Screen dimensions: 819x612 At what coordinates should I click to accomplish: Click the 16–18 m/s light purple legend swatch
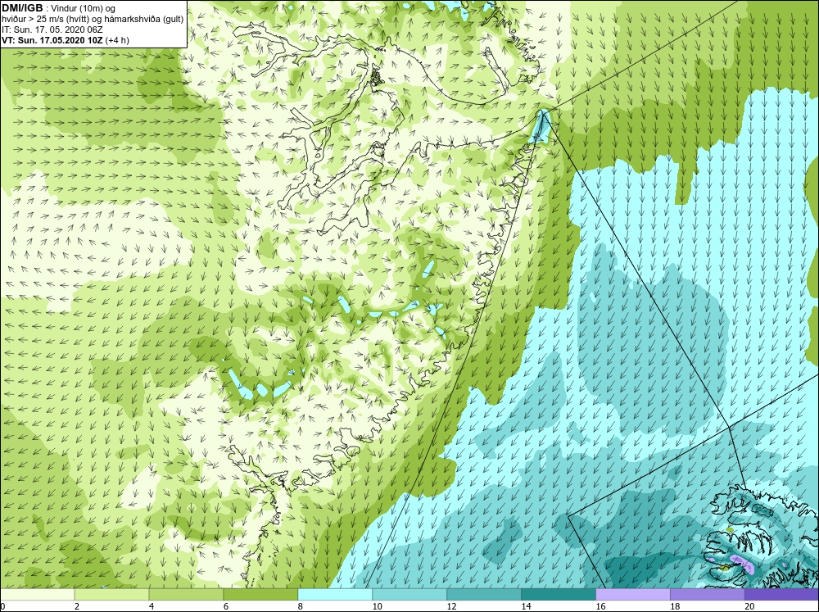(x=633, y=595)
